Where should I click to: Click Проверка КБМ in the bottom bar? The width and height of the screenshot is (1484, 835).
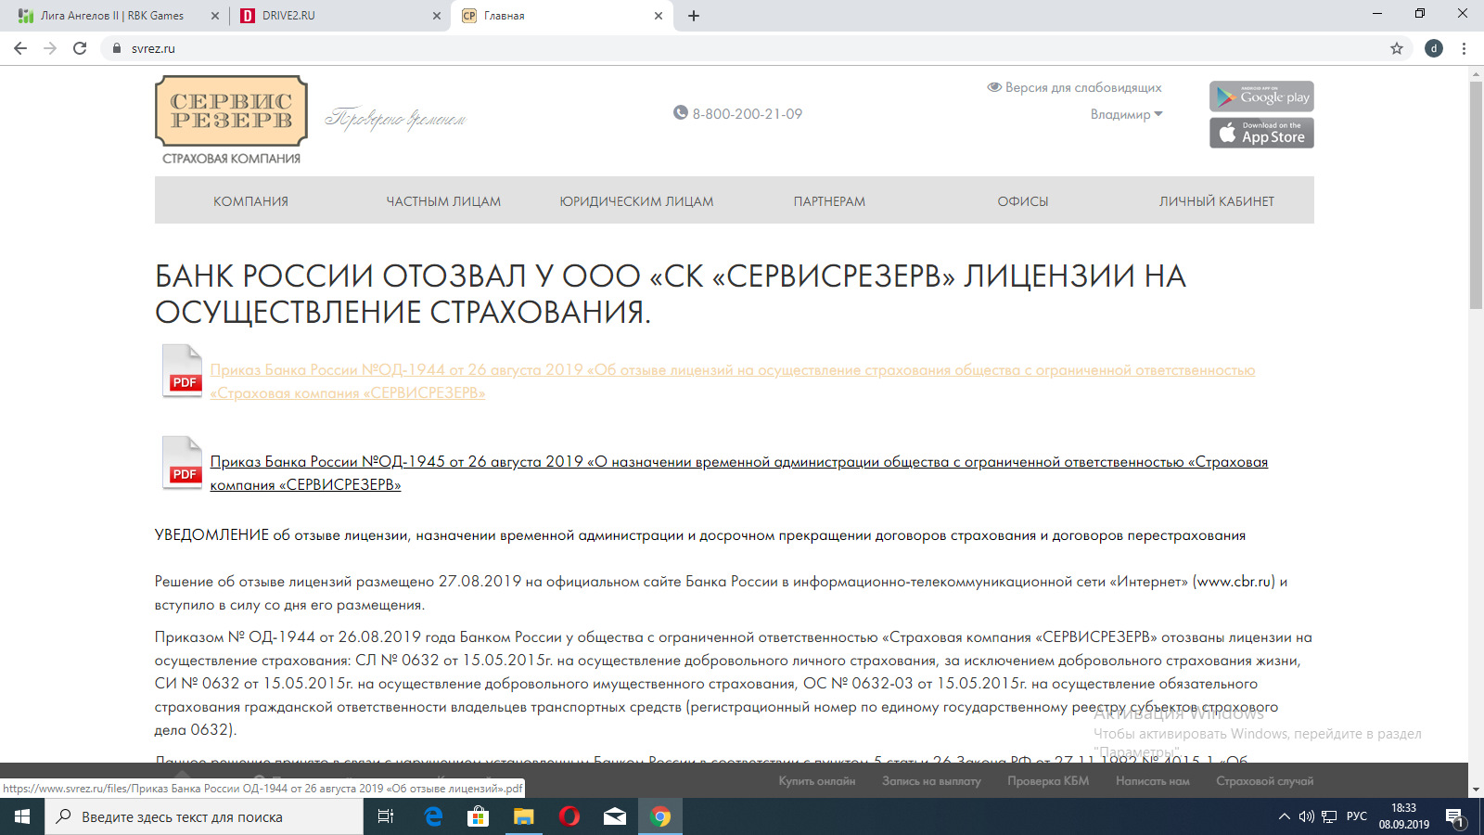tap(1048, 781)
